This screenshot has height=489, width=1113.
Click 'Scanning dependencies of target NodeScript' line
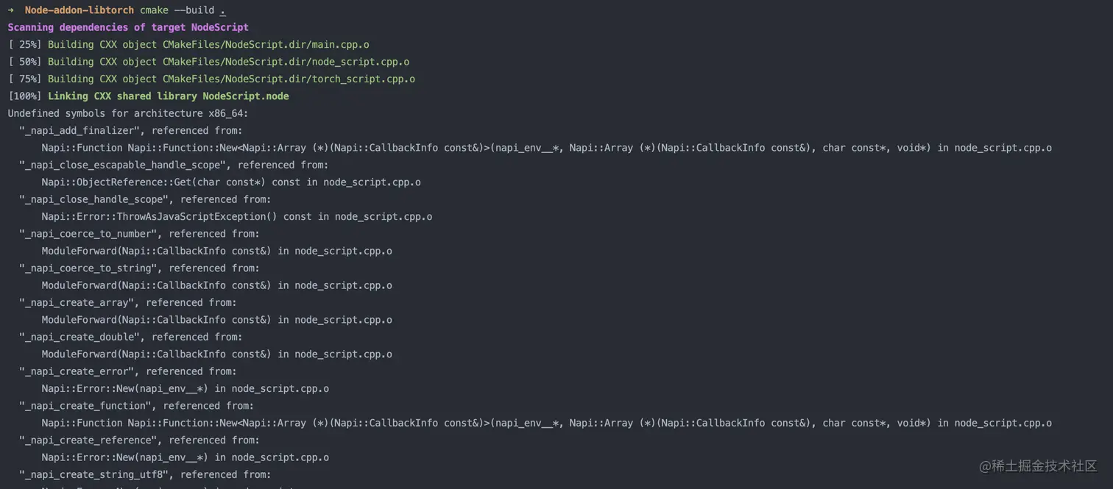click(128, 27)
